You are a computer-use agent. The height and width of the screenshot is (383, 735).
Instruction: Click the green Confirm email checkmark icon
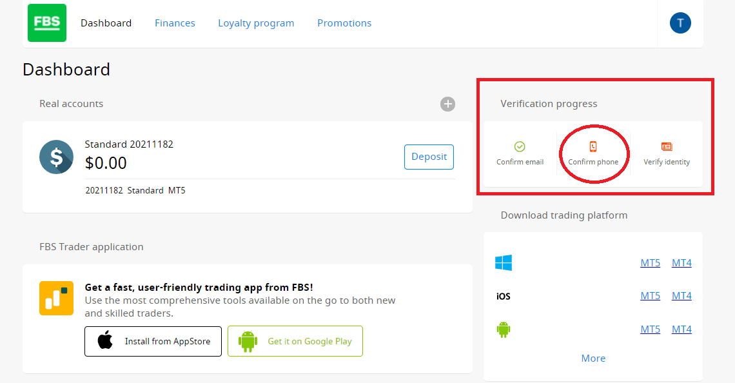click(520, 146)
